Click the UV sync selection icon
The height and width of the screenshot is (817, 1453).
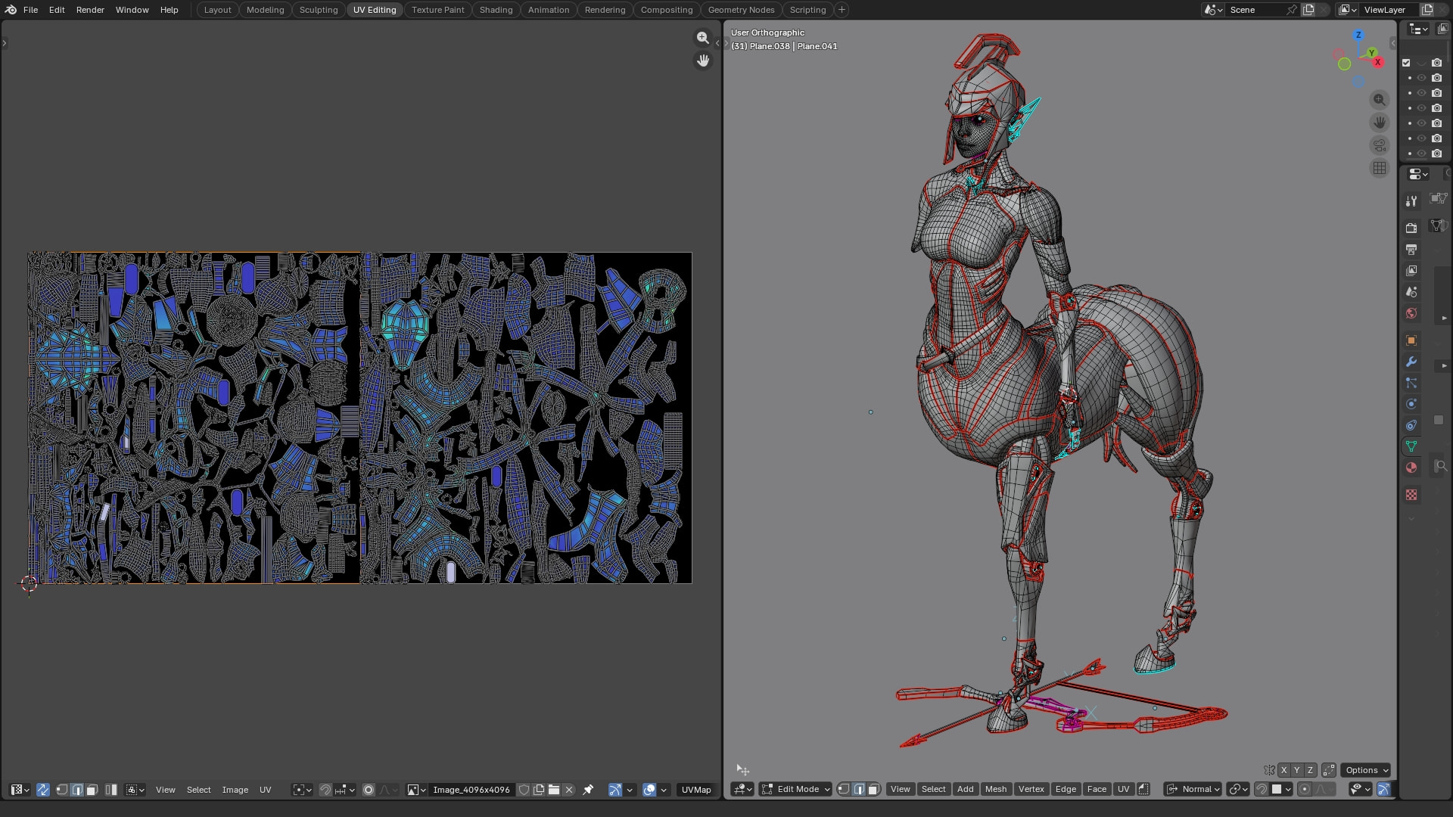point(43,790)
